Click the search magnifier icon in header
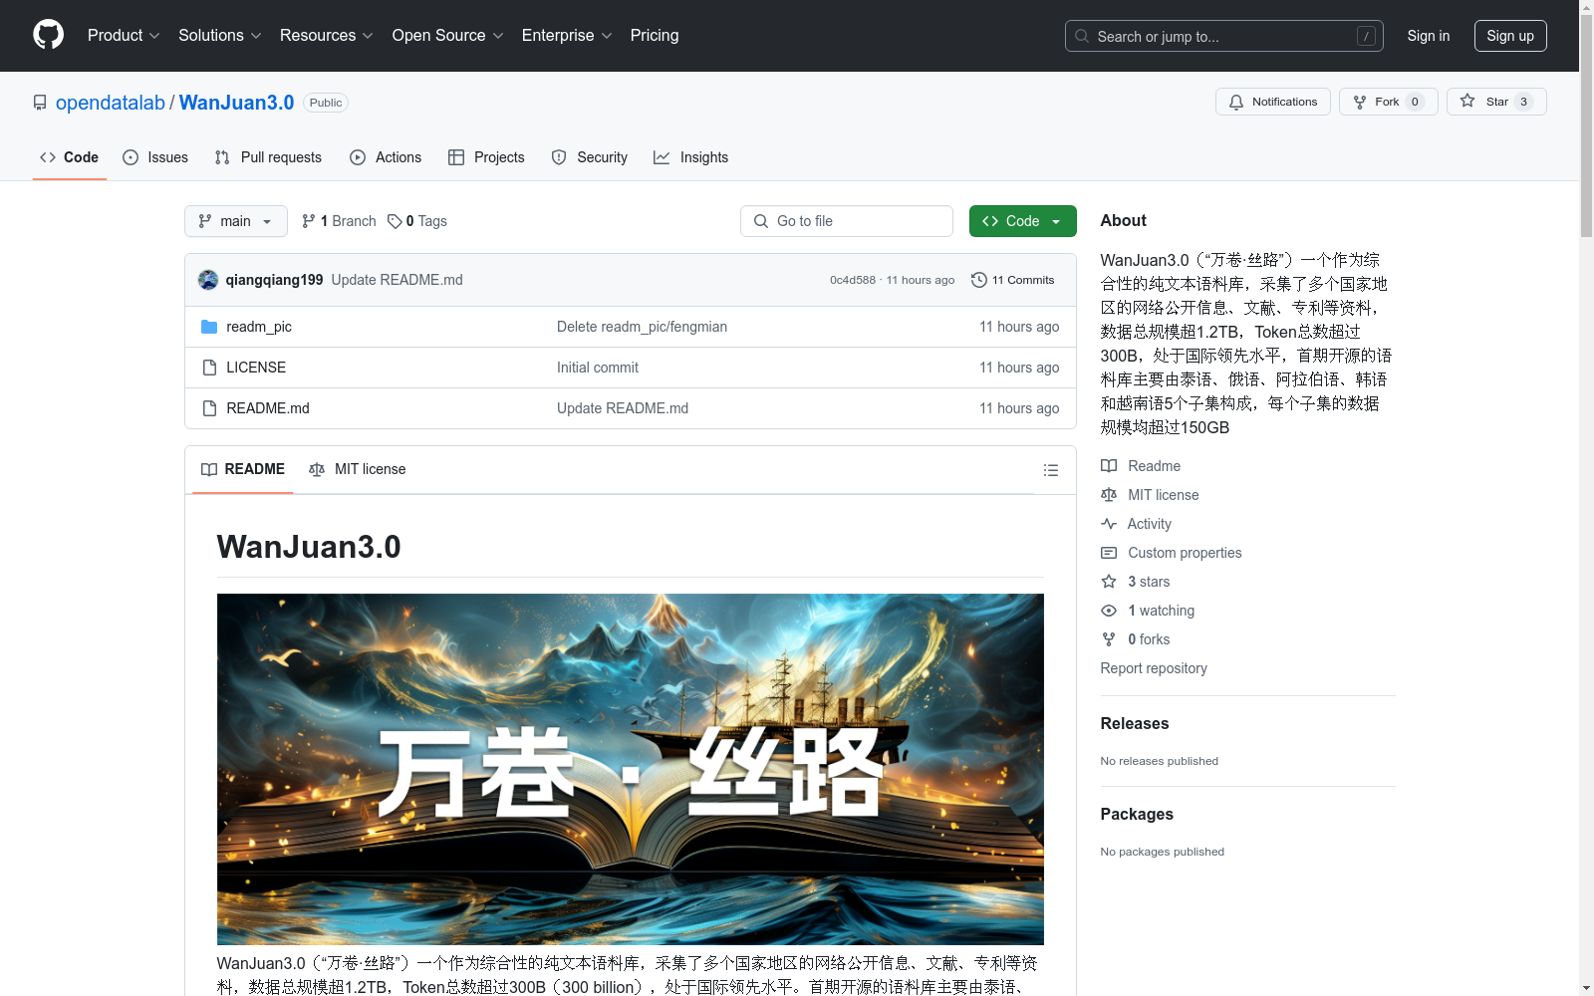Image resolution: width=1594 pixels, height=996 pixels. click(x=1082, y=36)
